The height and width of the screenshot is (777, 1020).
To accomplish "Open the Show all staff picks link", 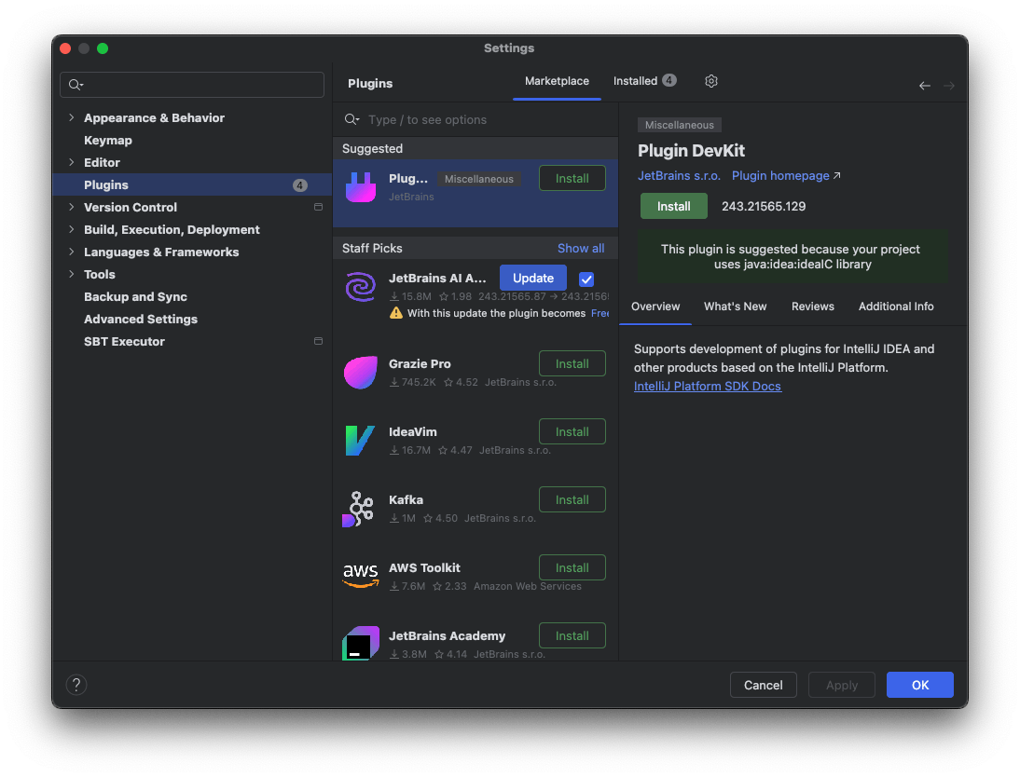I will click(581, 249).
